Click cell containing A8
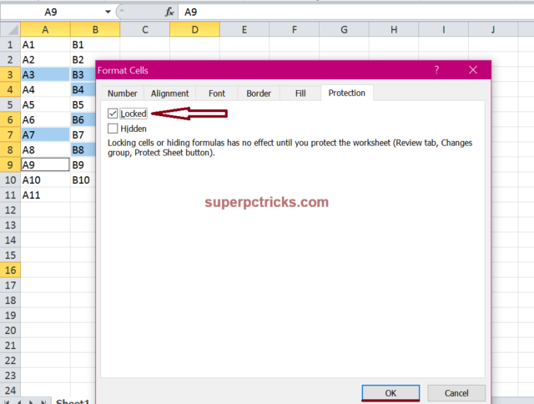This screenshot has width=534, height=404. click(x=45, y=150)
